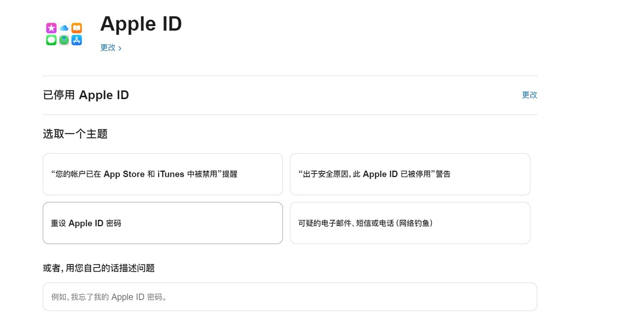Viewport: 622px width, 314px height.
Task: Click the divider line above 选取一个主题
Action: (290, 115)
